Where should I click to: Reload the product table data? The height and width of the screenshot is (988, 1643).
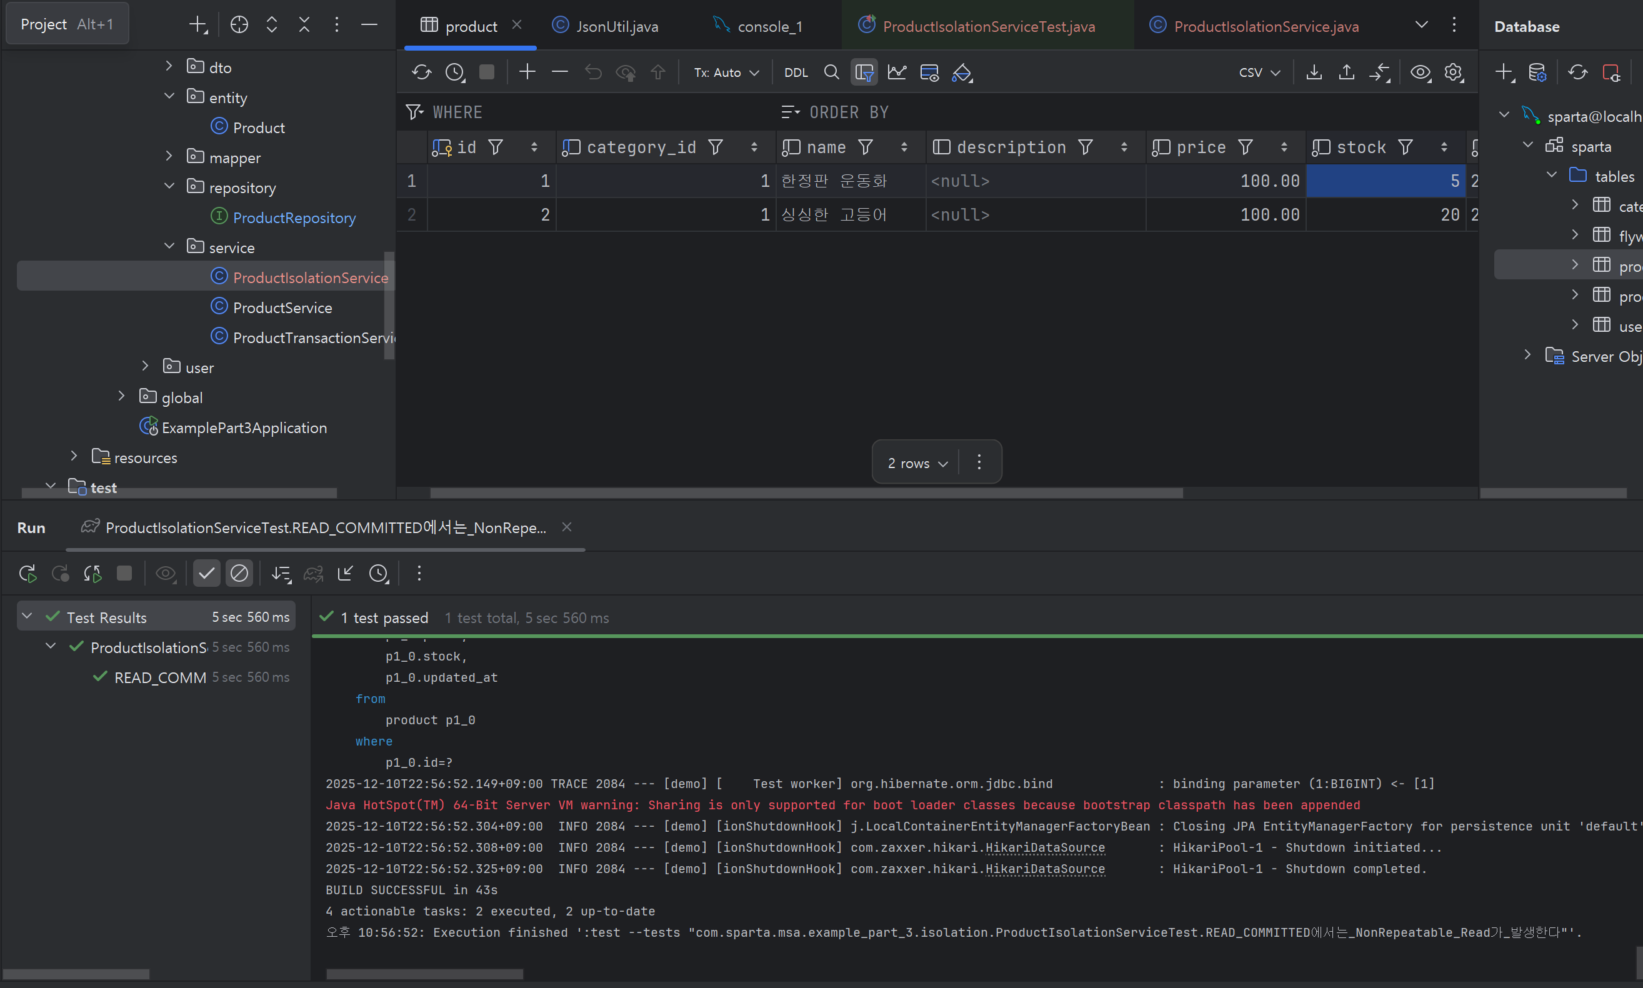(421, 72)
